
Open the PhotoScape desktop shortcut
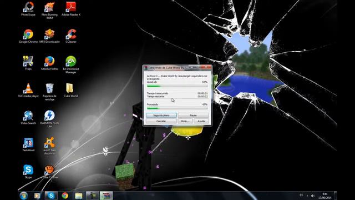tap(28, 9)
